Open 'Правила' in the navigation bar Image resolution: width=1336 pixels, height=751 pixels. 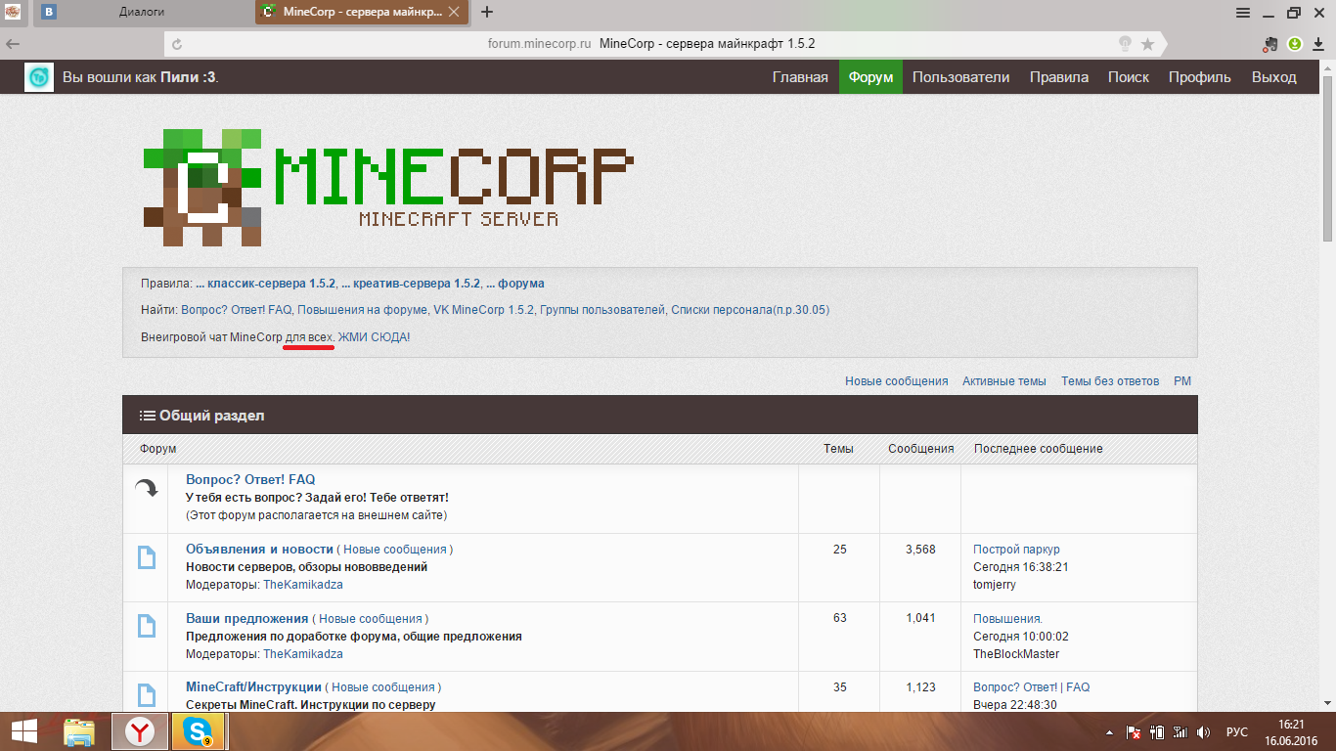coord(1059,77)
